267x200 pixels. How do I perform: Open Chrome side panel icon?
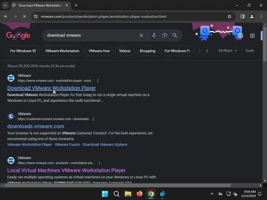pos(242,16)
